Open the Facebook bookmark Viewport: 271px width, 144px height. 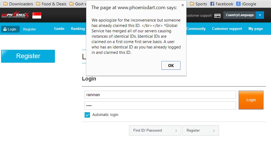click(x=221, y=4)
